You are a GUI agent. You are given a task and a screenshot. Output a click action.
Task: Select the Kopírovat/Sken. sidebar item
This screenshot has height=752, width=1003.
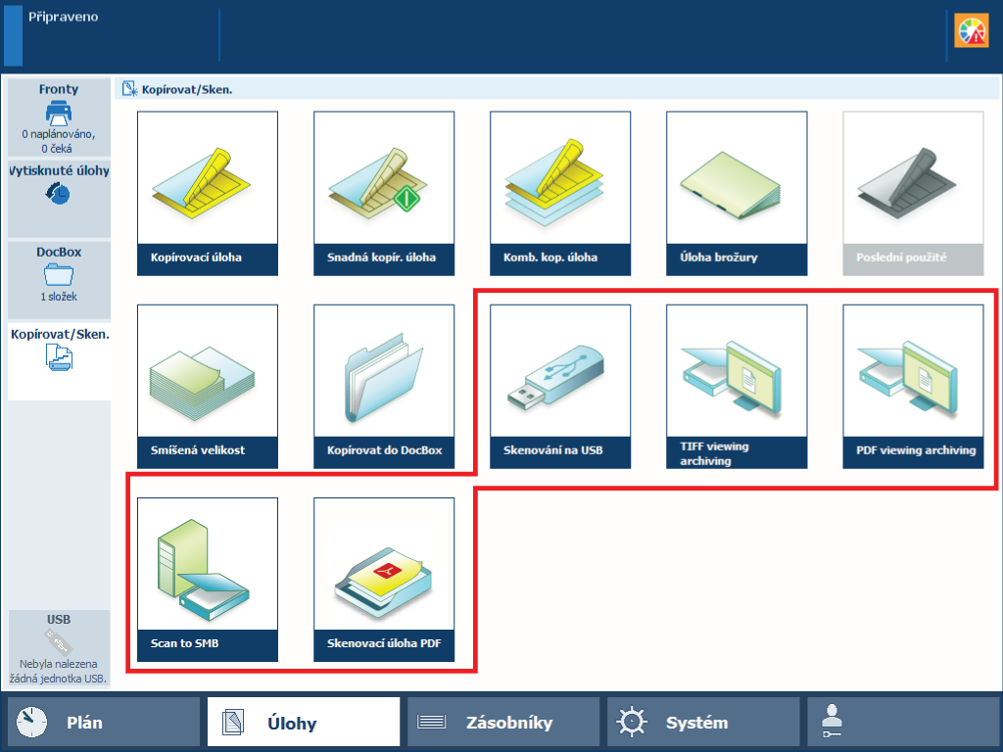[x=59, y=361]
